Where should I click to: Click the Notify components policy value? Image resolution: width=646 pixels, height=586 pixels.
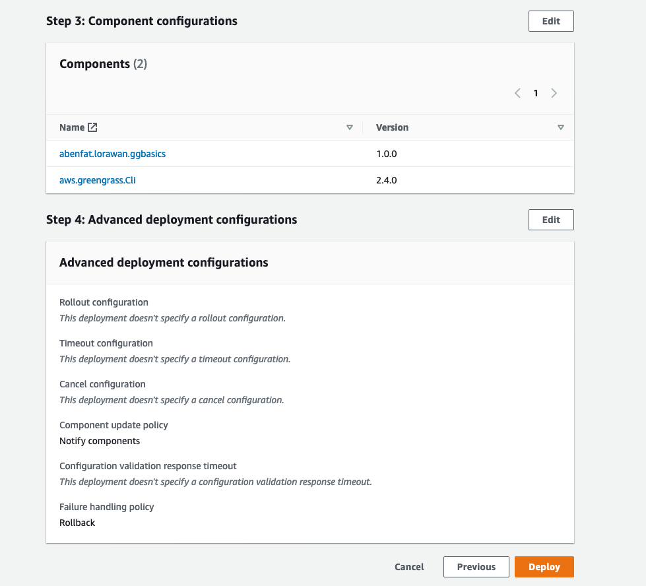100,441
